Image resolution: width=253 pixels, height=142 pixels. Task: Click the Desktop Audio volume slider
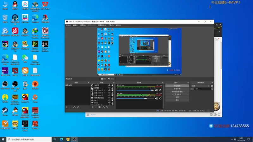pyautogui.click(x=135, y=98)
